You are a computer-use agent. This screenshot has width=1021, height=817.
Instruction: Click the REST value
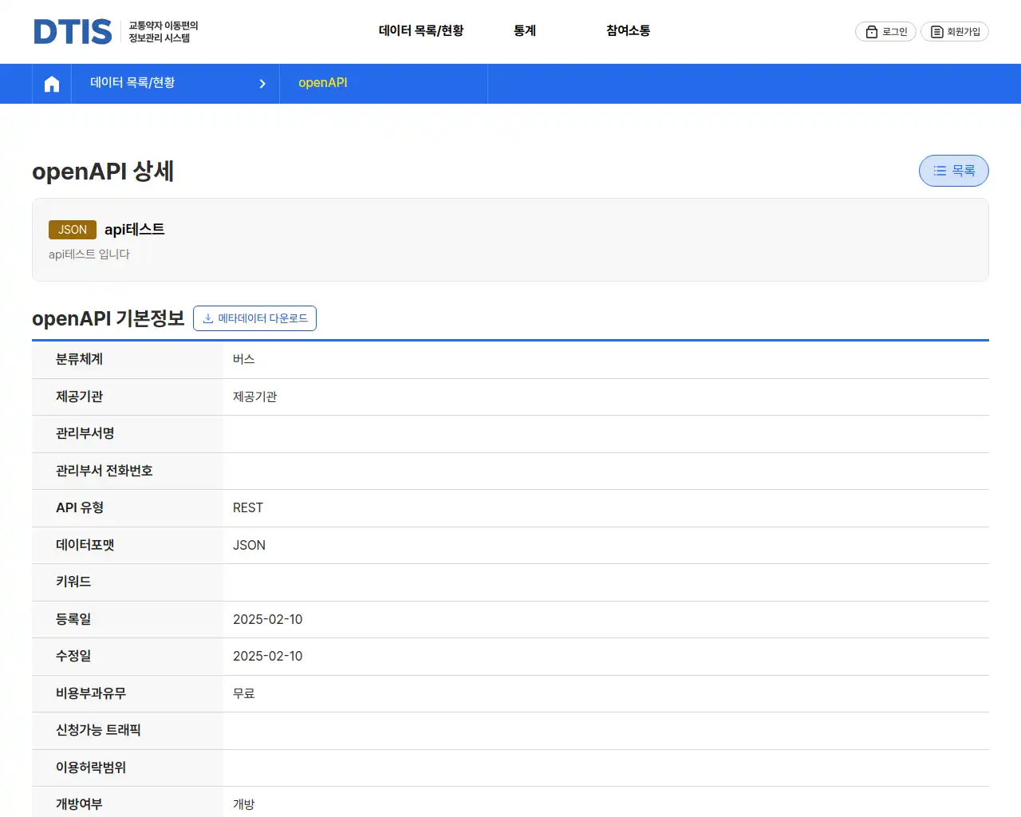point(248,508)
